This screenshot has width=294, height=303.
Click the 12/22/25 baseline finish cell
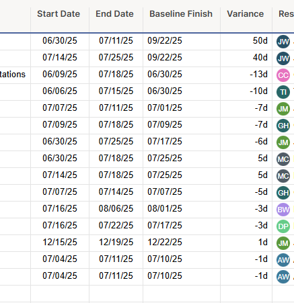182,243
